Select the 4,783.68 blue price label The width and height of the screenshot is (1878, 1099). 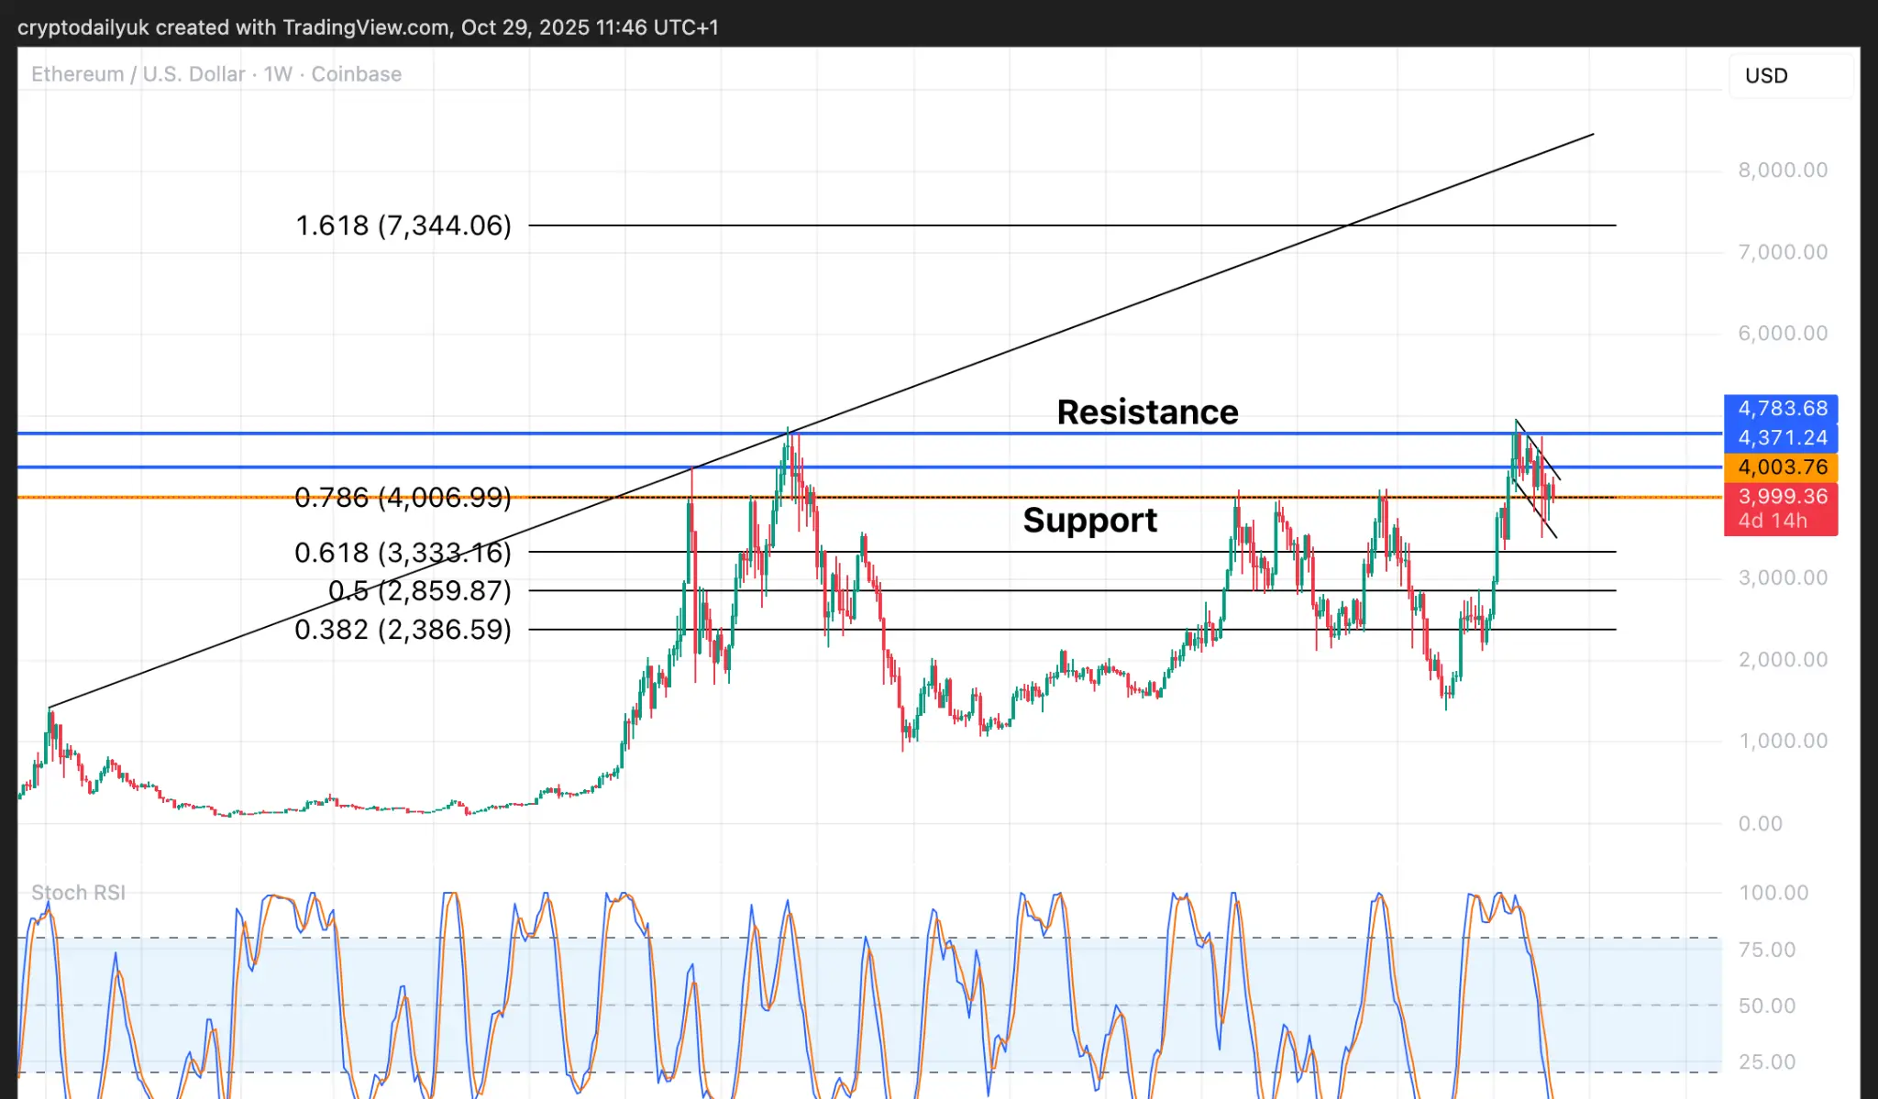(x=1782, y=408)
